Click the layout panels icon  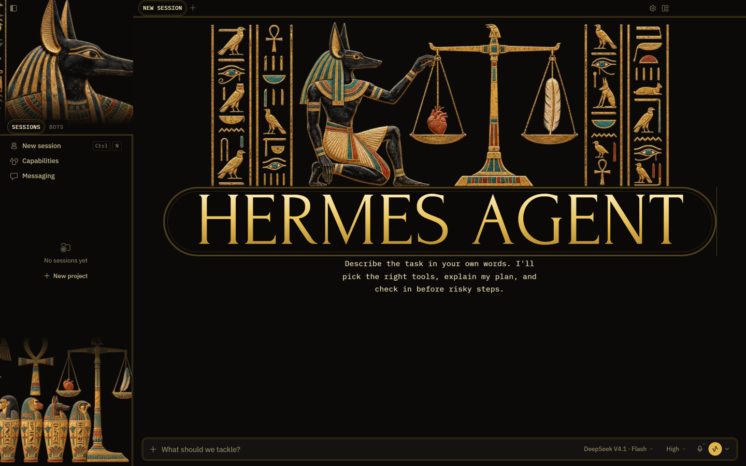pos(665,8)
